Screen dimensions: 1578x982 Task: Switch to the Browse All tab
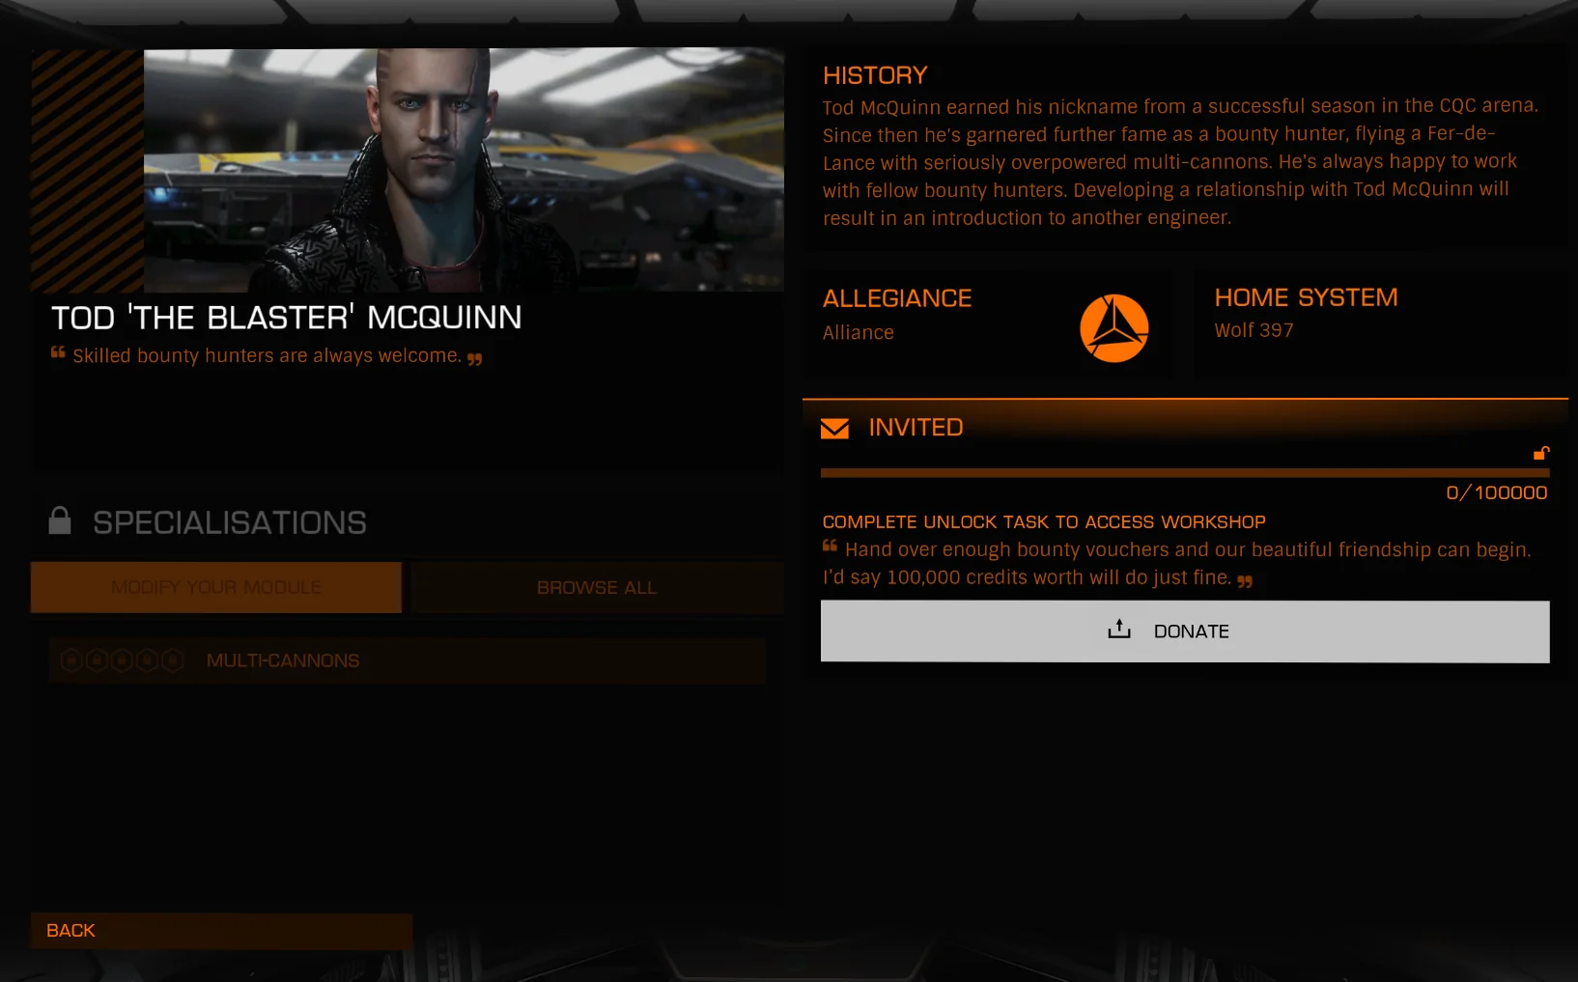[597, 587]
